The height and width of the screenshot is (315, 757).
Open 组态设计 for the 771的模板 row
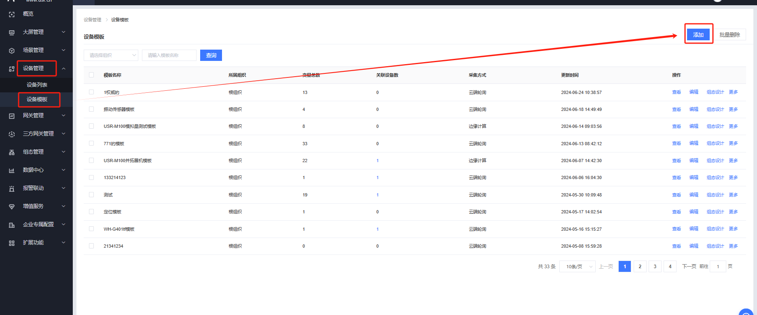(715, 143)
